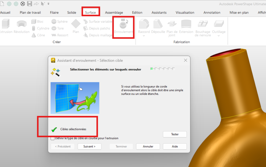
Task: Choose the Depuis maillage tool
Action: 98,35
